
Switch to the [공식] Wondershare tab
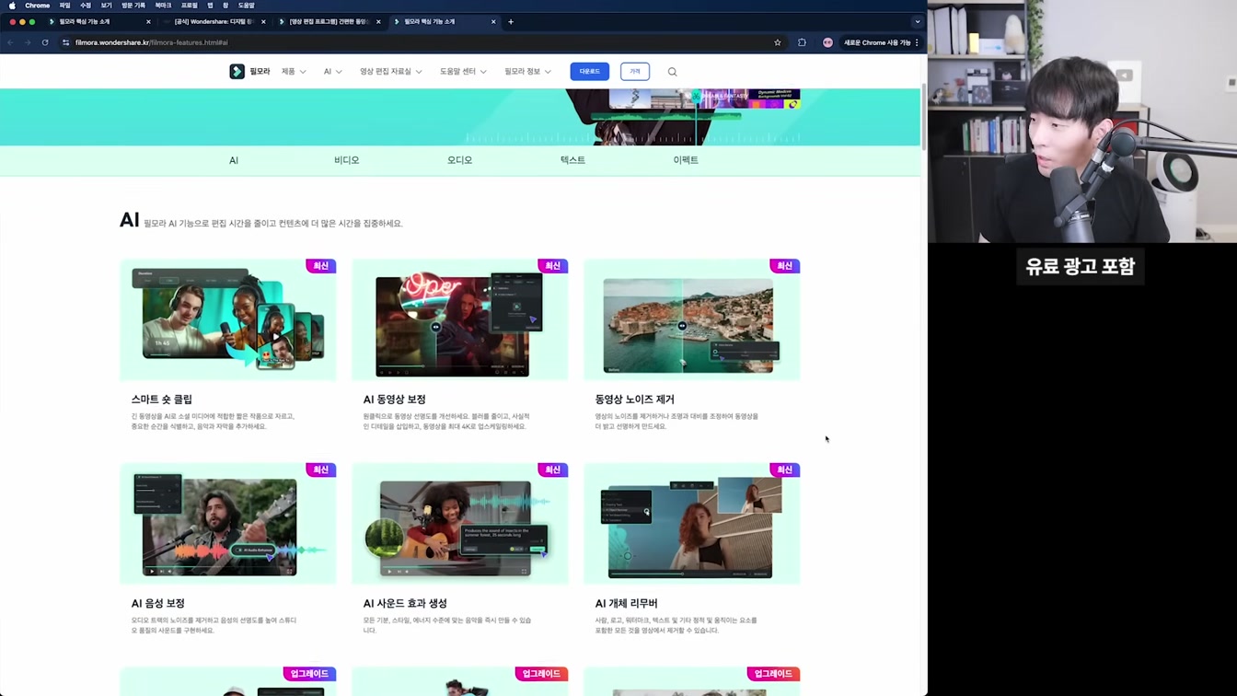215,21
